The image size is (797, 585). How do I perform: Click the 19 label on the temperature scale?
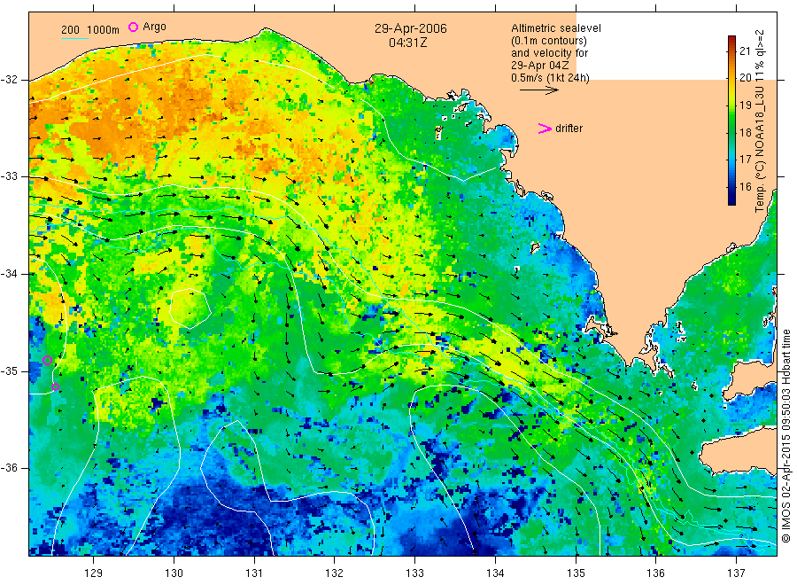[745, 105]
